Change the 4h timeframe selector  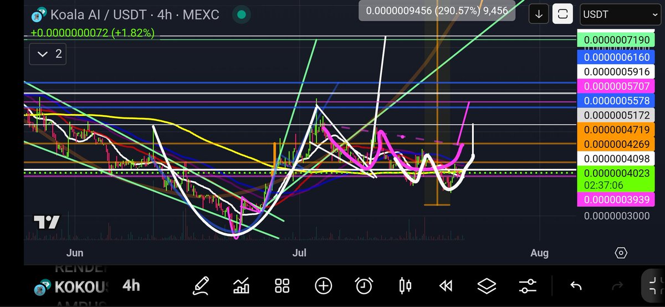pos(131,286)
